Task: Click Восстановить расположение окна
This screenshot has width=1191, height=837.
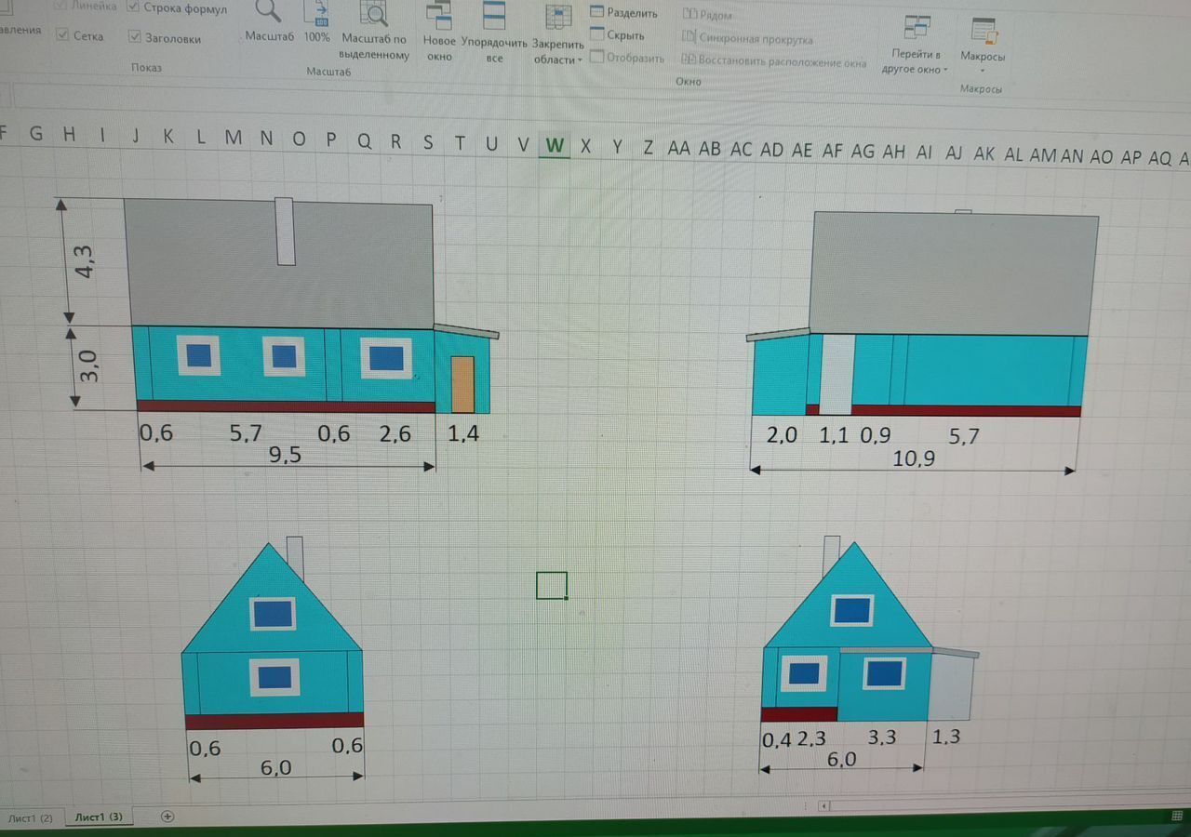Action: click(x=774, y=61)
